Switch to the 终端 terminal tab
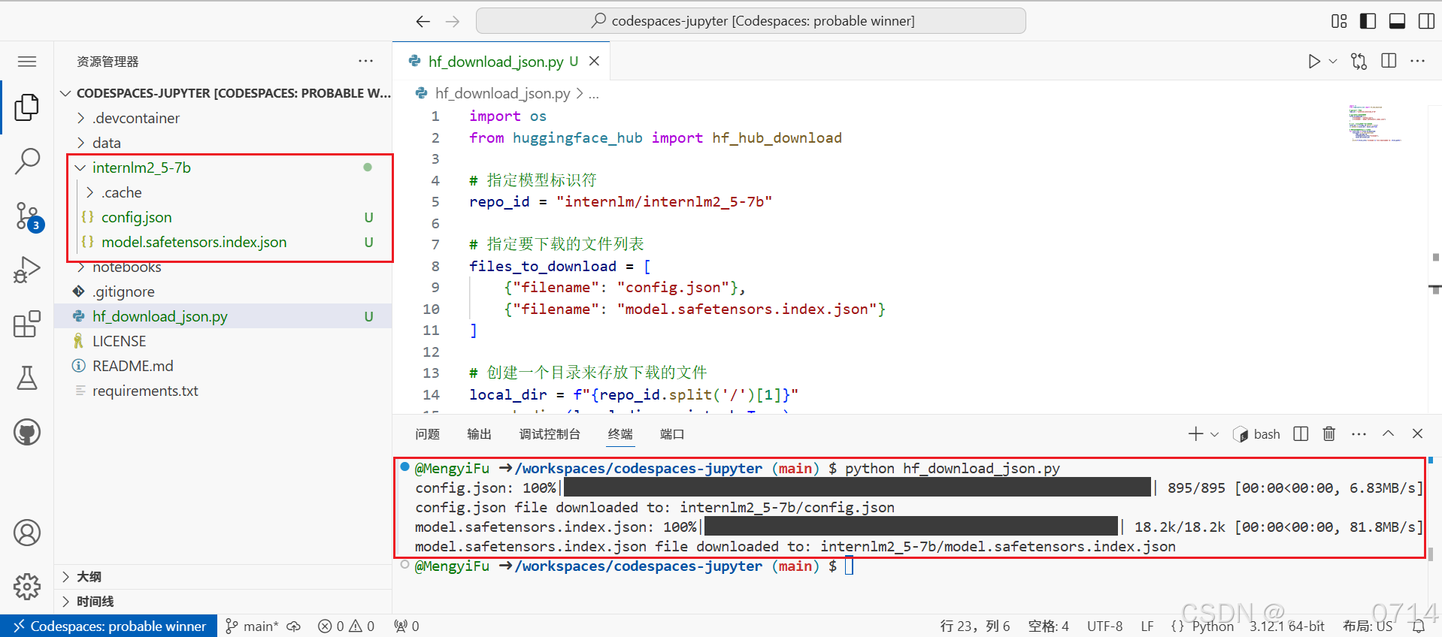Image resolution: width=1442 pixels, height=637 pixels. [620, 434]
